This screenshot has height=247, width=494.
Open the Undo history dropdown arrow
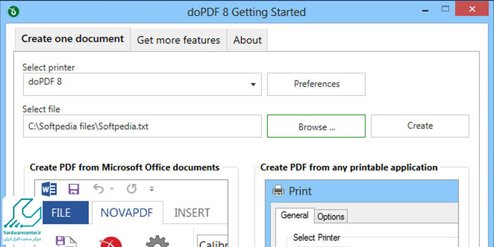[112, 189]
